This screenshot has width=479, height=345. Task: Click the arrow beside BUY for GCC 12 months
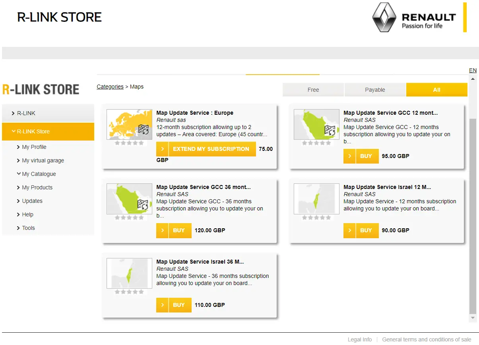349,156
